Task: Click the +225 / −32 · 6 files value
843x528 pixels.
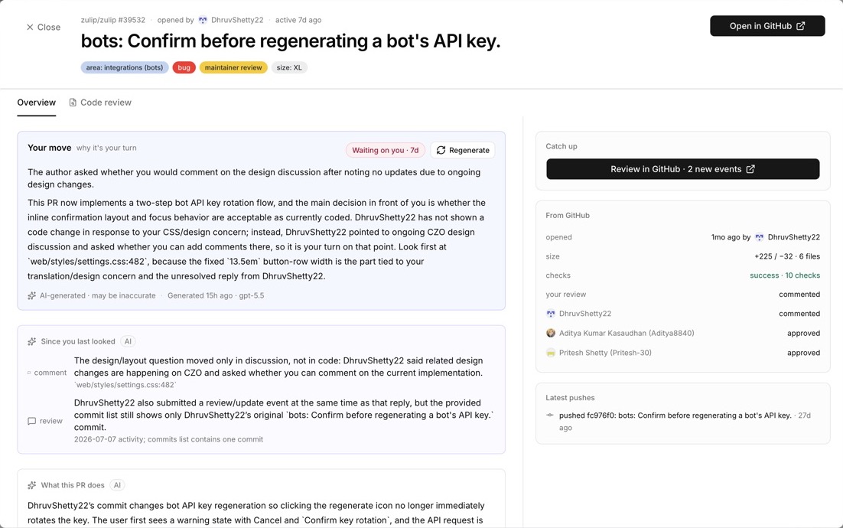Action: 787,256
